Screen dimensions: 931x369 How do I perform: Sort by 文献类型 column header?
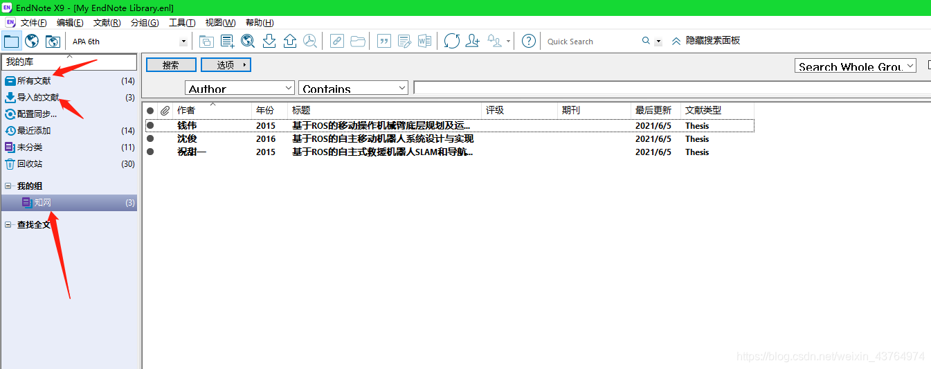(718, 110)
